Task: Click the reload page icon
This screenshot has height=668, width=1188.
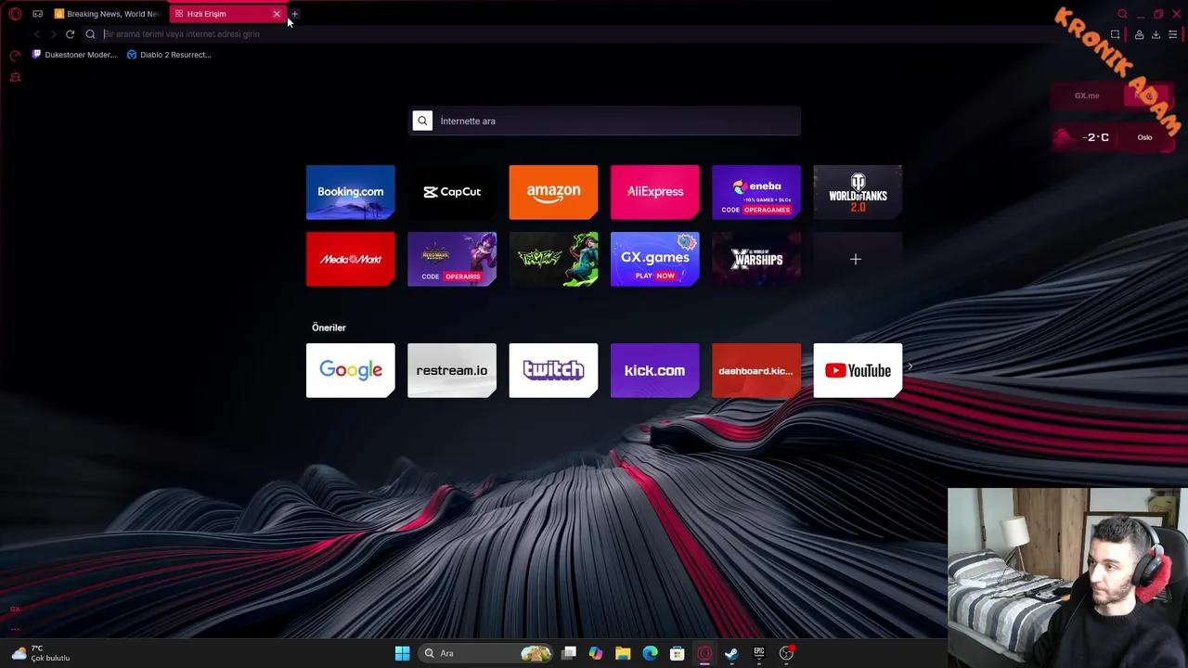Action: (x=70, y=34)
